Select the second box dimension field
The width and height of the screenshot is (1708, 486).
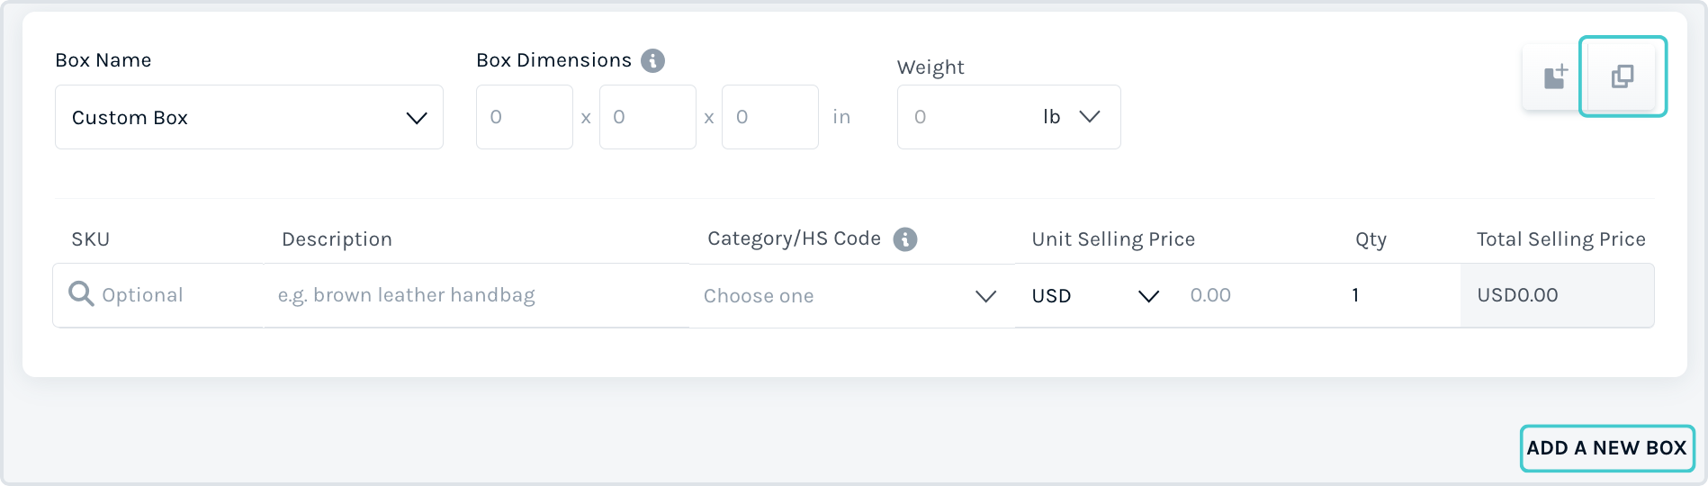click(x=648, y=117)
